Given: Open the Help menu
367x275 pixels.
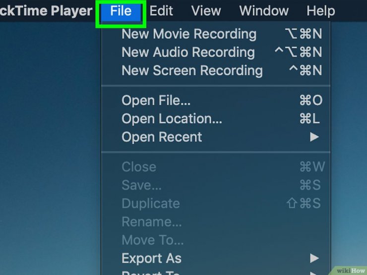Looking at the screenshot, I should click(321, 11).
